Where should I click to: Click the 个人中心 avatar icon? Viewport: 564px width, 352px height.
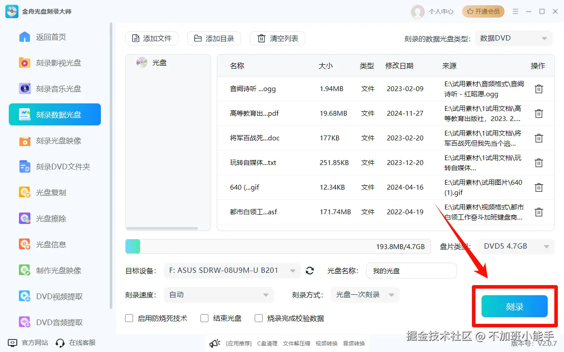(417, 11)
